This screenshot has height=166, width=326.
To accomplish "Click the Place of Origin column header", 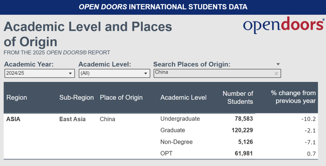I will tap(121, 98).
